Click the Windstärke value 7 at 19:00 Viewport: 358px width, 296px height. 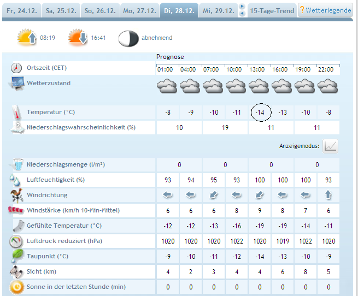[306, 211]
